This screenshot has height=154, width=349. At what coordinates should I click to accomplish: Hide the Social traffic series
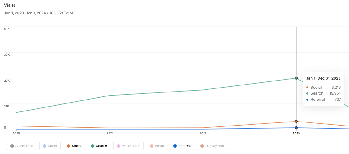(74, 146)
